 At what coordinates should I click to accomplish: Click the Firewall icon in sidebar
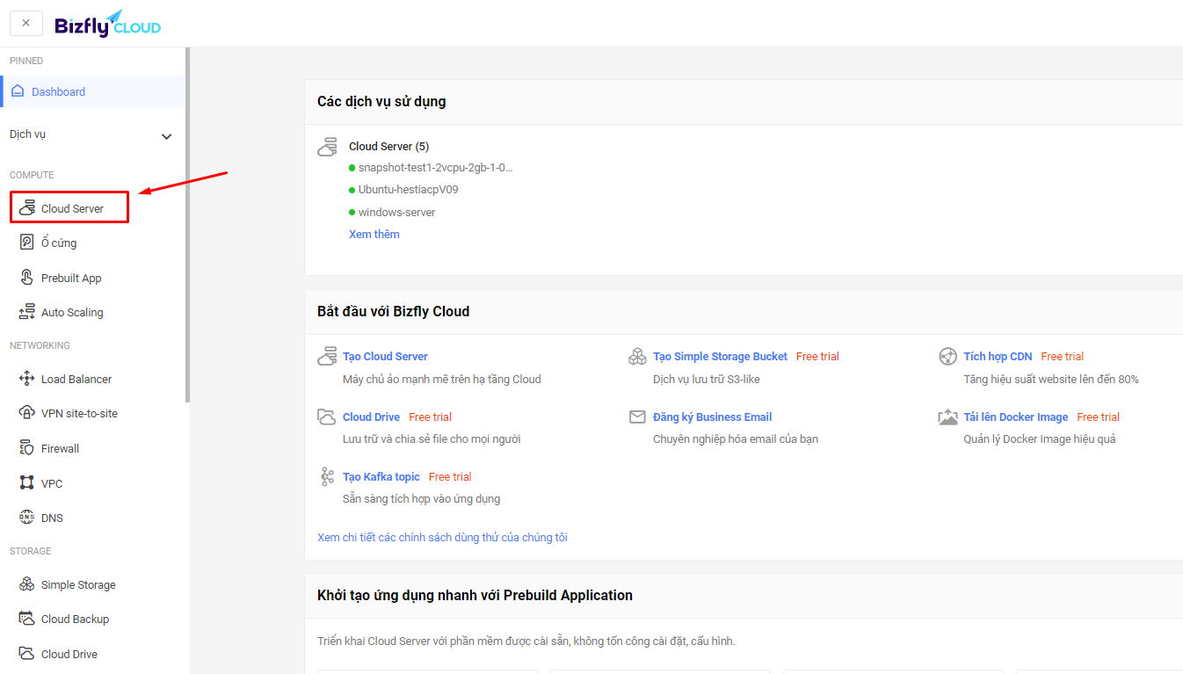click(26, 448)
